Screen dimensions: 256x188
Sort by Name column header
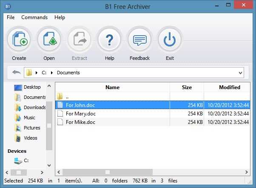pyautogui.click(x=113, y=87)
